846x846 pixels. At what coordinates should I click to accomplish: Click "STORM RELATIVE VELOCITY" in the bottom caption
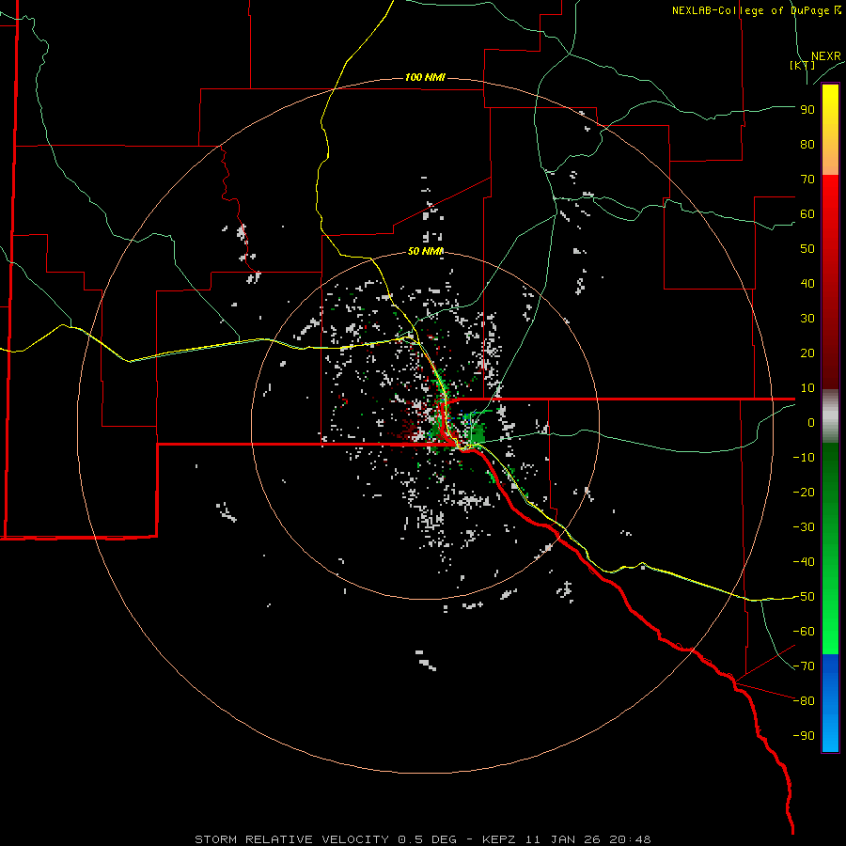click(291, 839)
